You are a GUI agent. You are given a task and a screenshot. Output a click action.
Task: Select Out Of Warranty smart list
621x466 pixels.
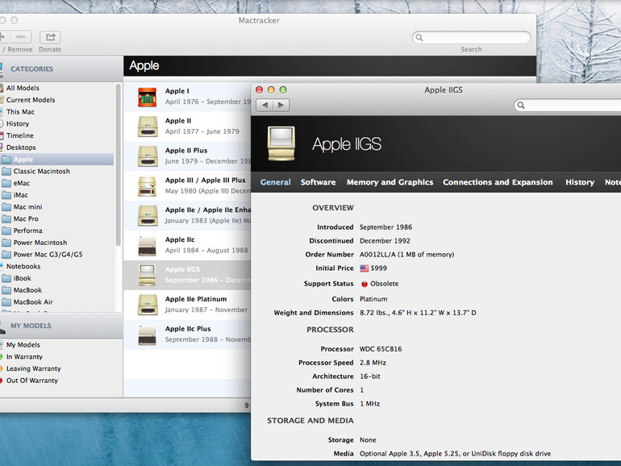click(x=31, y=381)
